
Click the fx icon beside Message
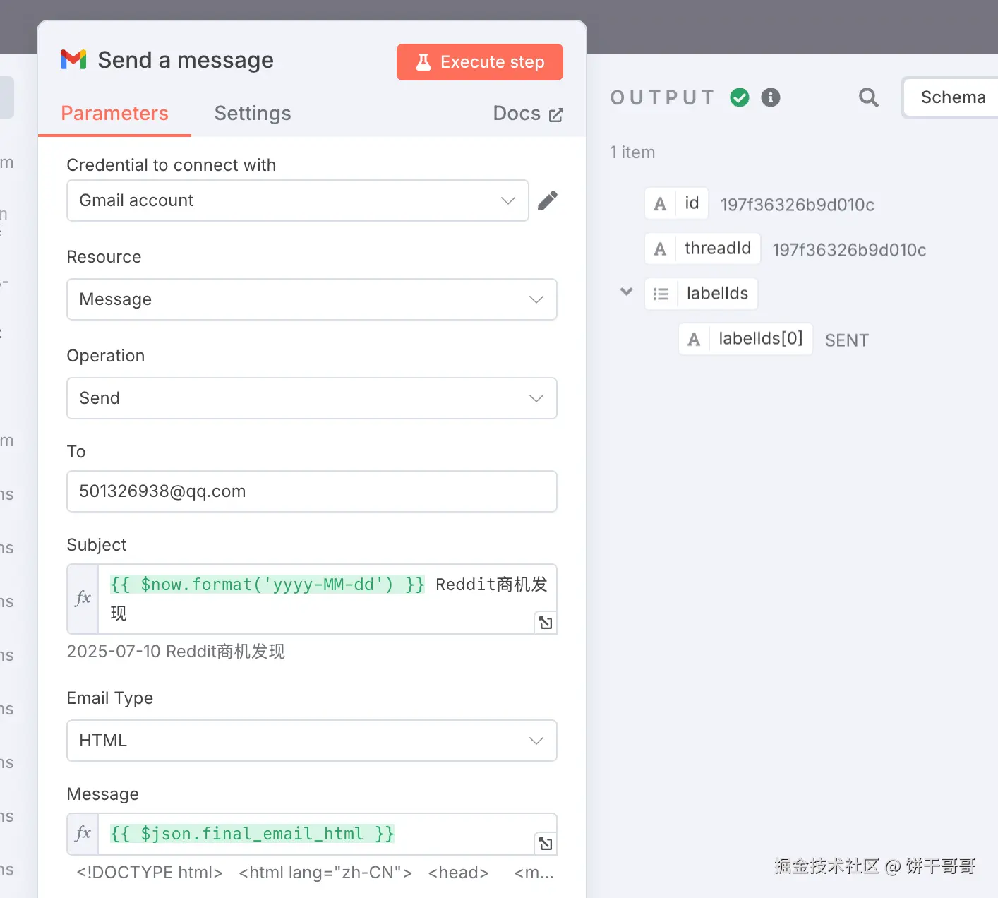point(83,834)
